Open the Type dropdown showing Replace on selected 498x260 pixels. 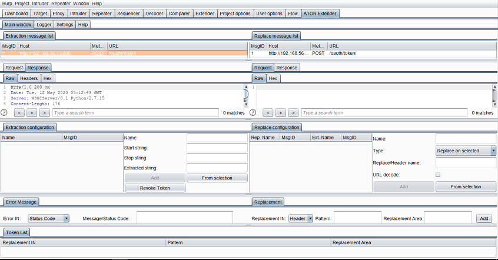click(466, 151)
